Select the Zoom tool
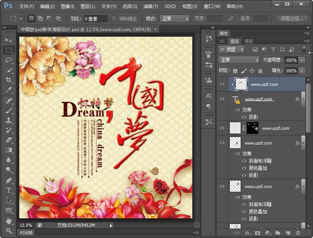 [9, 230]
